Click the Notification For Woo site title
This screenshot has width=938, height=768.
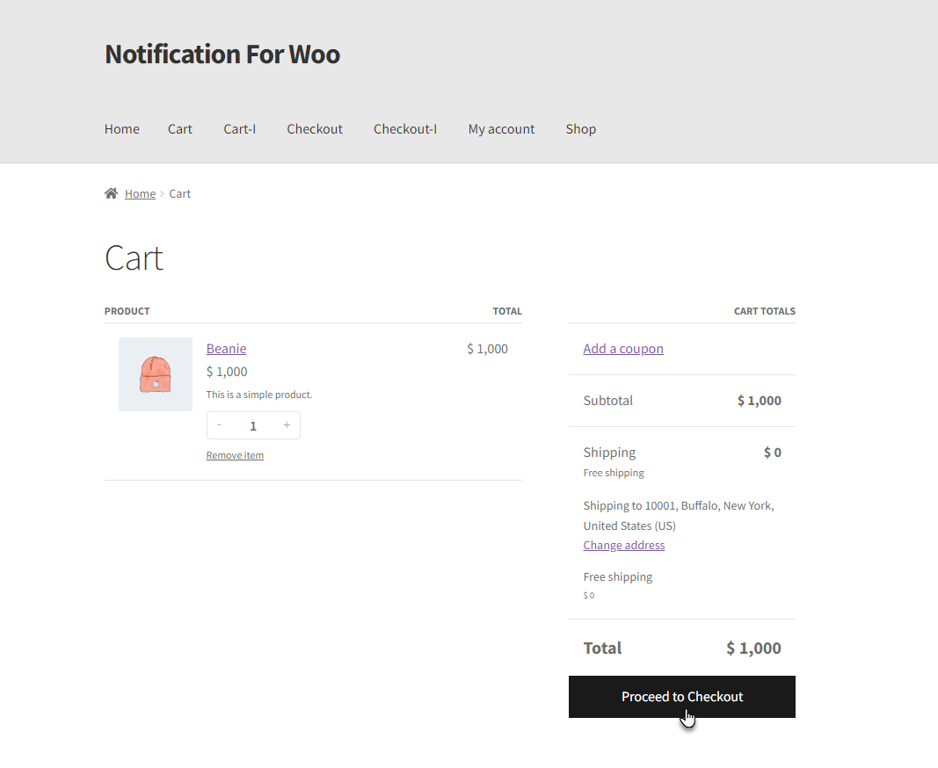tap(222, 54)
